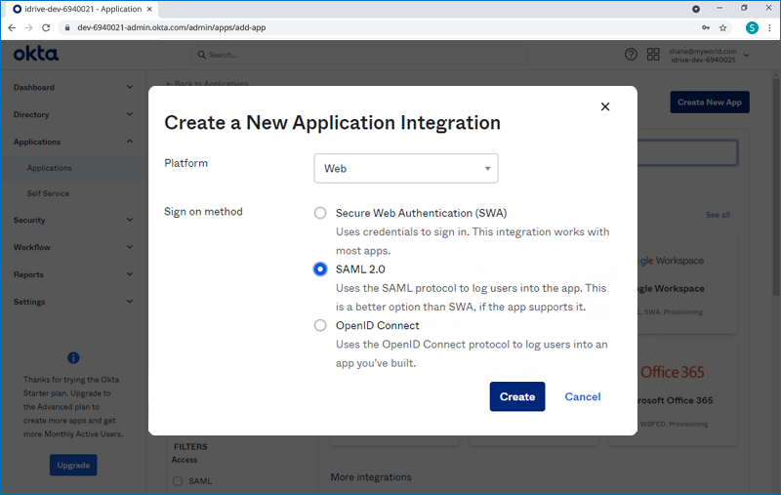The image size is (781, 495).
Task: Open the apps grid icon in header
Action: pos(652,55)
